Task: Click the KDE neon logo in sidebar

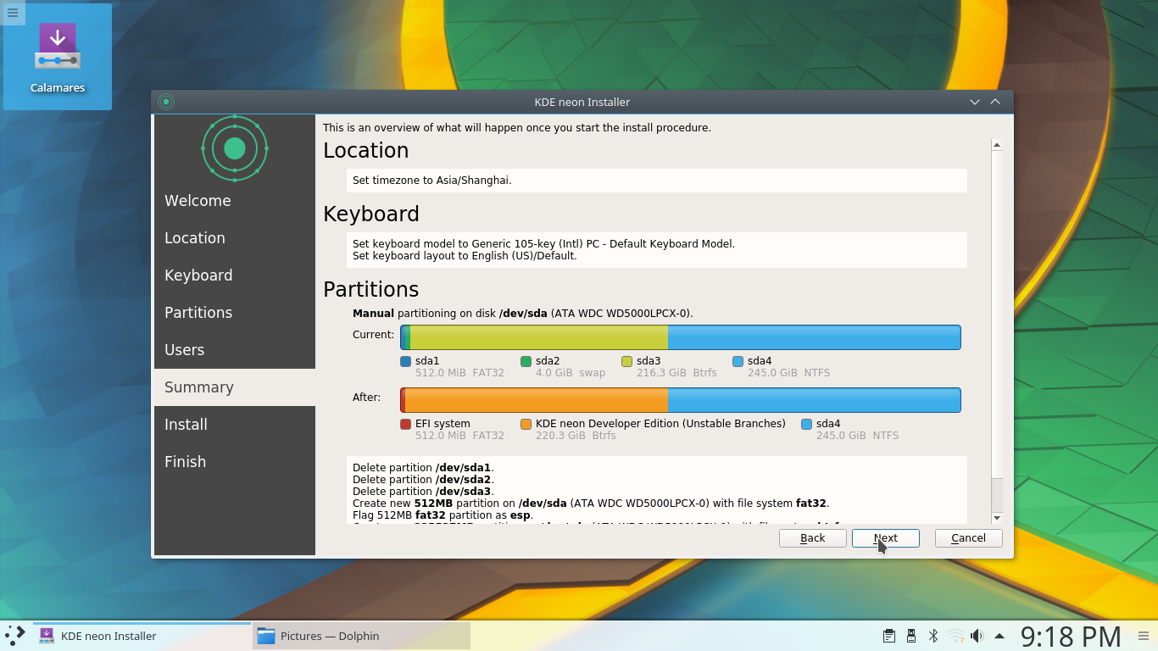Action: 235,148
